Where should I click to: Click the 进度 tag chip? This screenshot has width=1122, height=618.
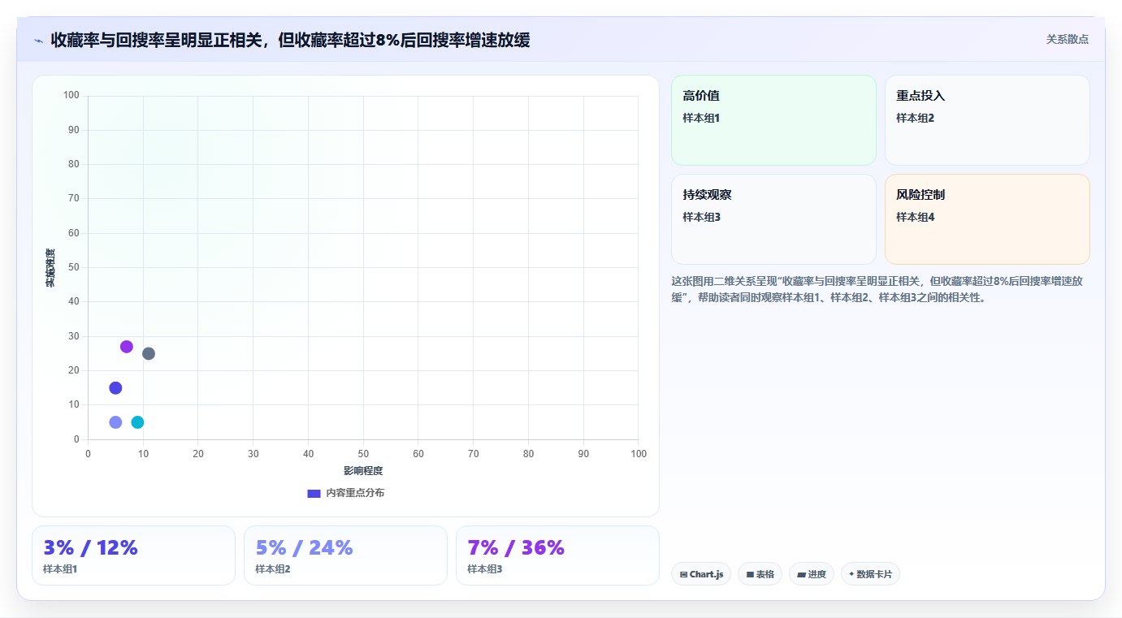pyautogui.click(x=812, y=574)
